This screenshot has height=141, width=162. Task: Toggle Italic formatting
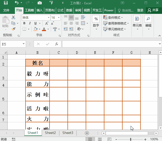(30, 23)
